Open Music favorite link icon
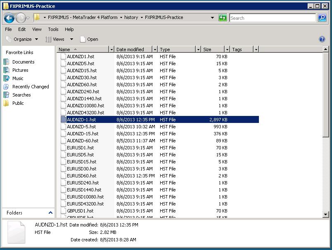Viewport: 332px width, 250px height. (x=6, y=78)
